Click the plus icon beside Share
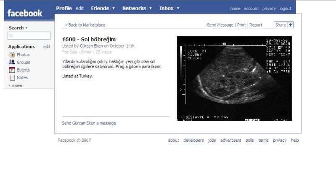336x183 pixels. pyautogui.click(x=291, y=25)
